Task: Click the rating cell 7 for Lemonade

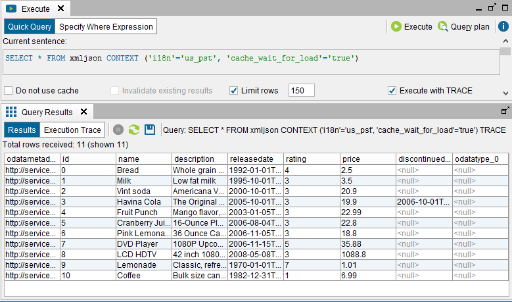Action: pyautogui.click(x=312, y=265)
